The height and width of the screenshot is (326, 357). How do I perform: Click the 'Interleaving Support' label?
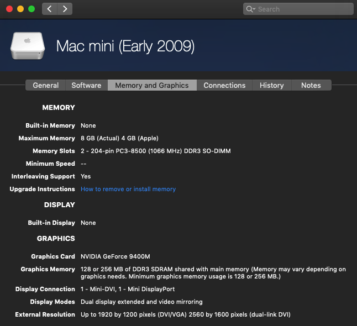pyautogui.click(x=43, y=176)
